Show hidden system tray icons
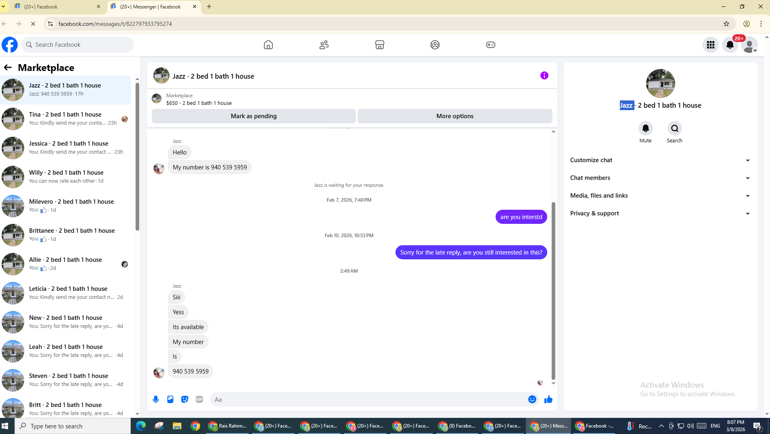770x434 pixels. [661, 426]
